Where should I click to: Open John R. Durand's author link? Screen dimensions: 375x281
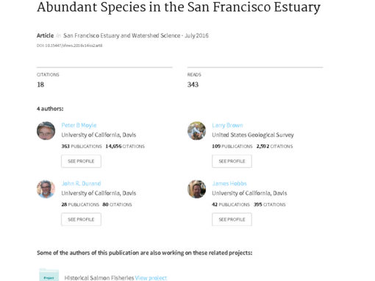click(81, 183)
